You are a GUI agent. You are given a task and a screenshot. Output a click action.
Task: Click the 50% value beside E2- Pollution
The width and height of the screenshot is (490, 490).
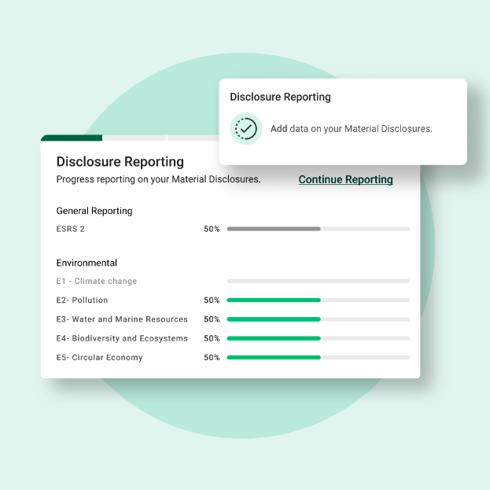pos(212,300)
